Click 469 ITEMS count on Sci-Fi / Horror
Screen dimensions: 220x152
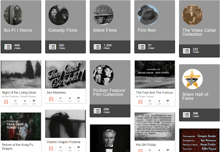point(17,46)
